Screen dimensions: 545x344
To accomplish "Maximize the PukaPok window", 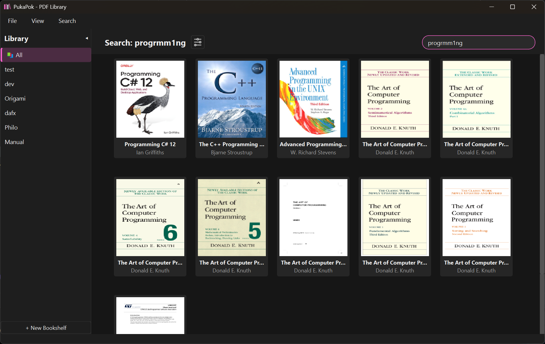I will (512, 7).
